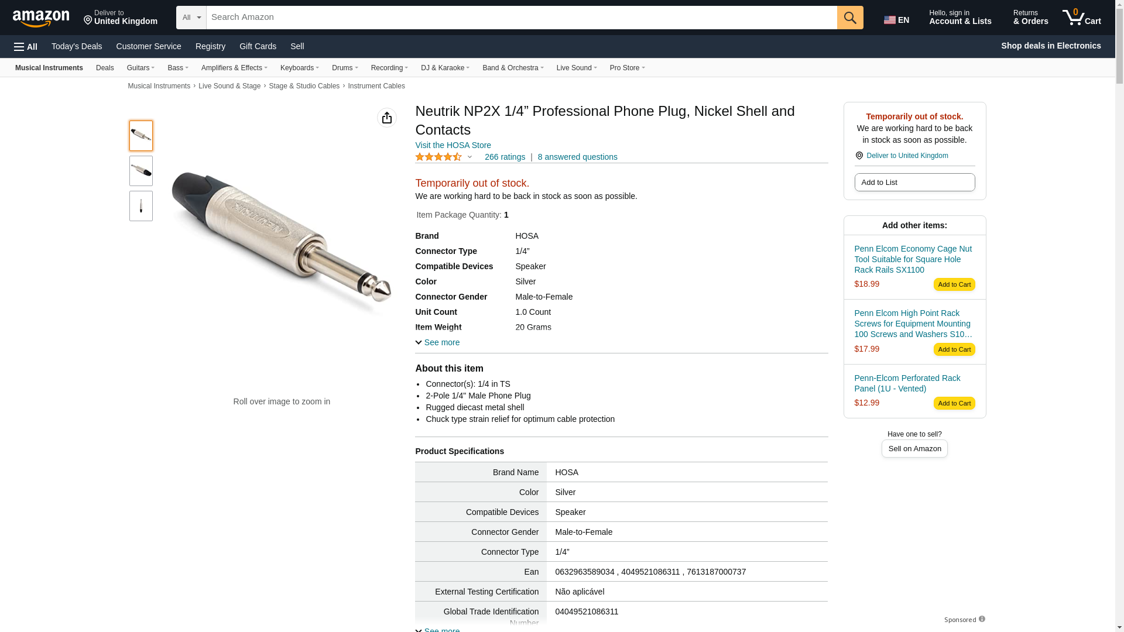Screen dimensions: 1124x632
Task: Open the search category All dropdown
Action: [191, 18]
